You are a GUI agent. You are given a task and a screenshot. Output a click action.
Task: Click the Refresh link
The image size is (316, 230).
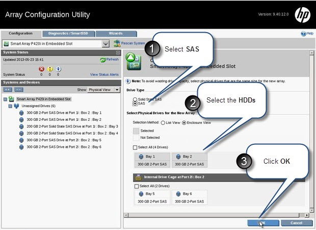click(113, 60)
